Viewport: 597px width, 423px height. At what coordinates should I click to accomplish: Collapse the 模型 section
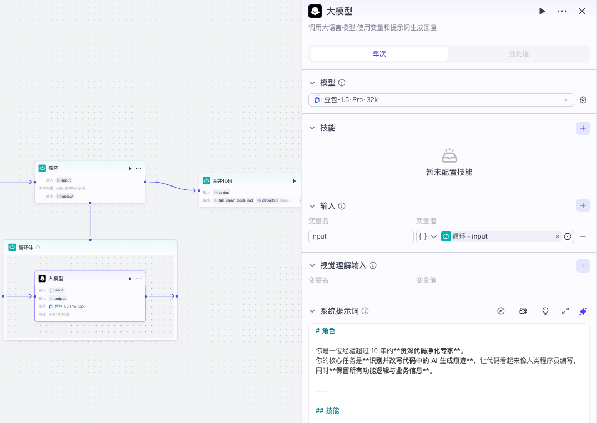(x=312, y=83)
